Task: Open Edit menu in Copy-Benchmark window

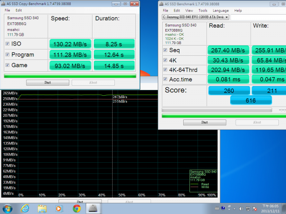Action: 19,10
